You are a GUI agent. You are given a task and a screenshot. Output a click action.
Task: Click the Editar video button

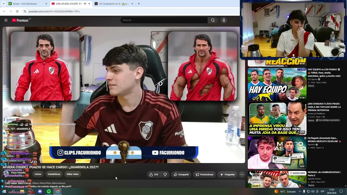pos(73,174)
